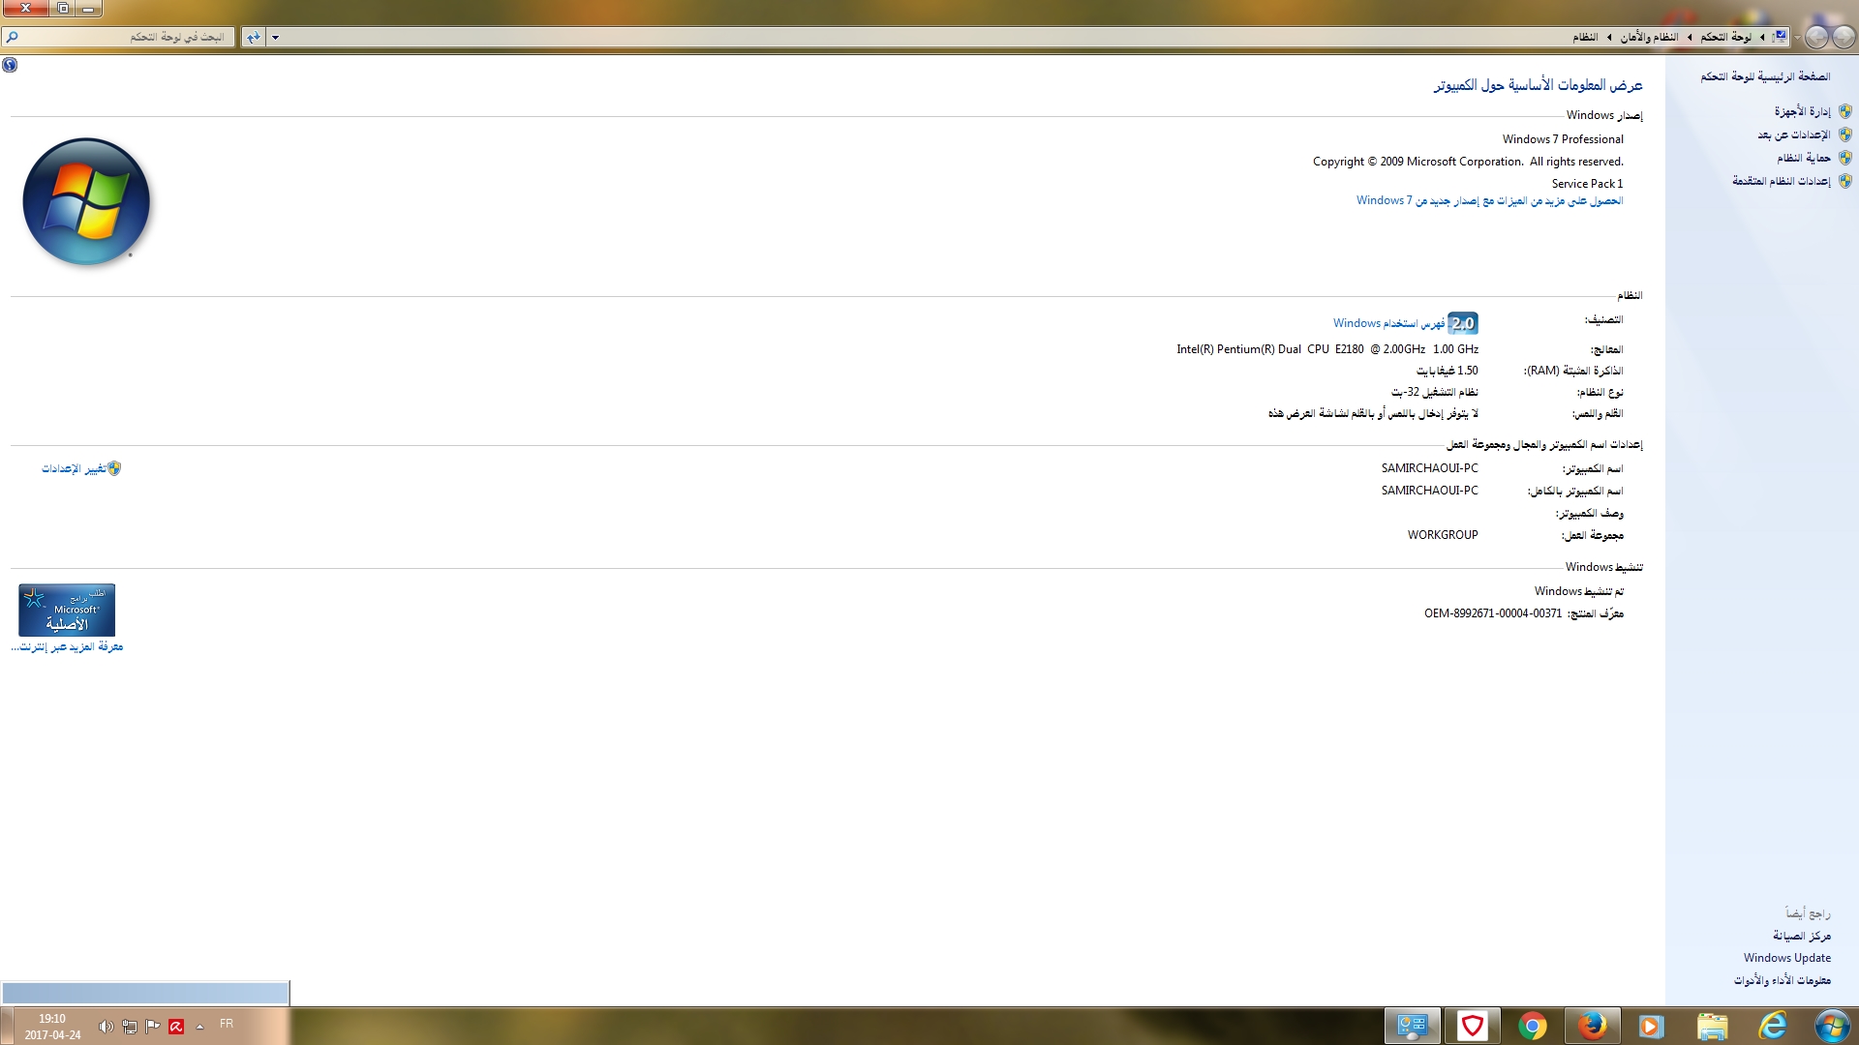The image size is (1859, 1045).
Task: Expand hidden system tray icons arrow
Action: pyautogui.click(x=200, y=1027)
